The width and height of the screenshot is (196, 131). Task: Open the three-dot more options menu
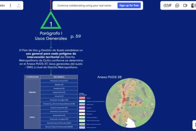[x=10, y=5]
